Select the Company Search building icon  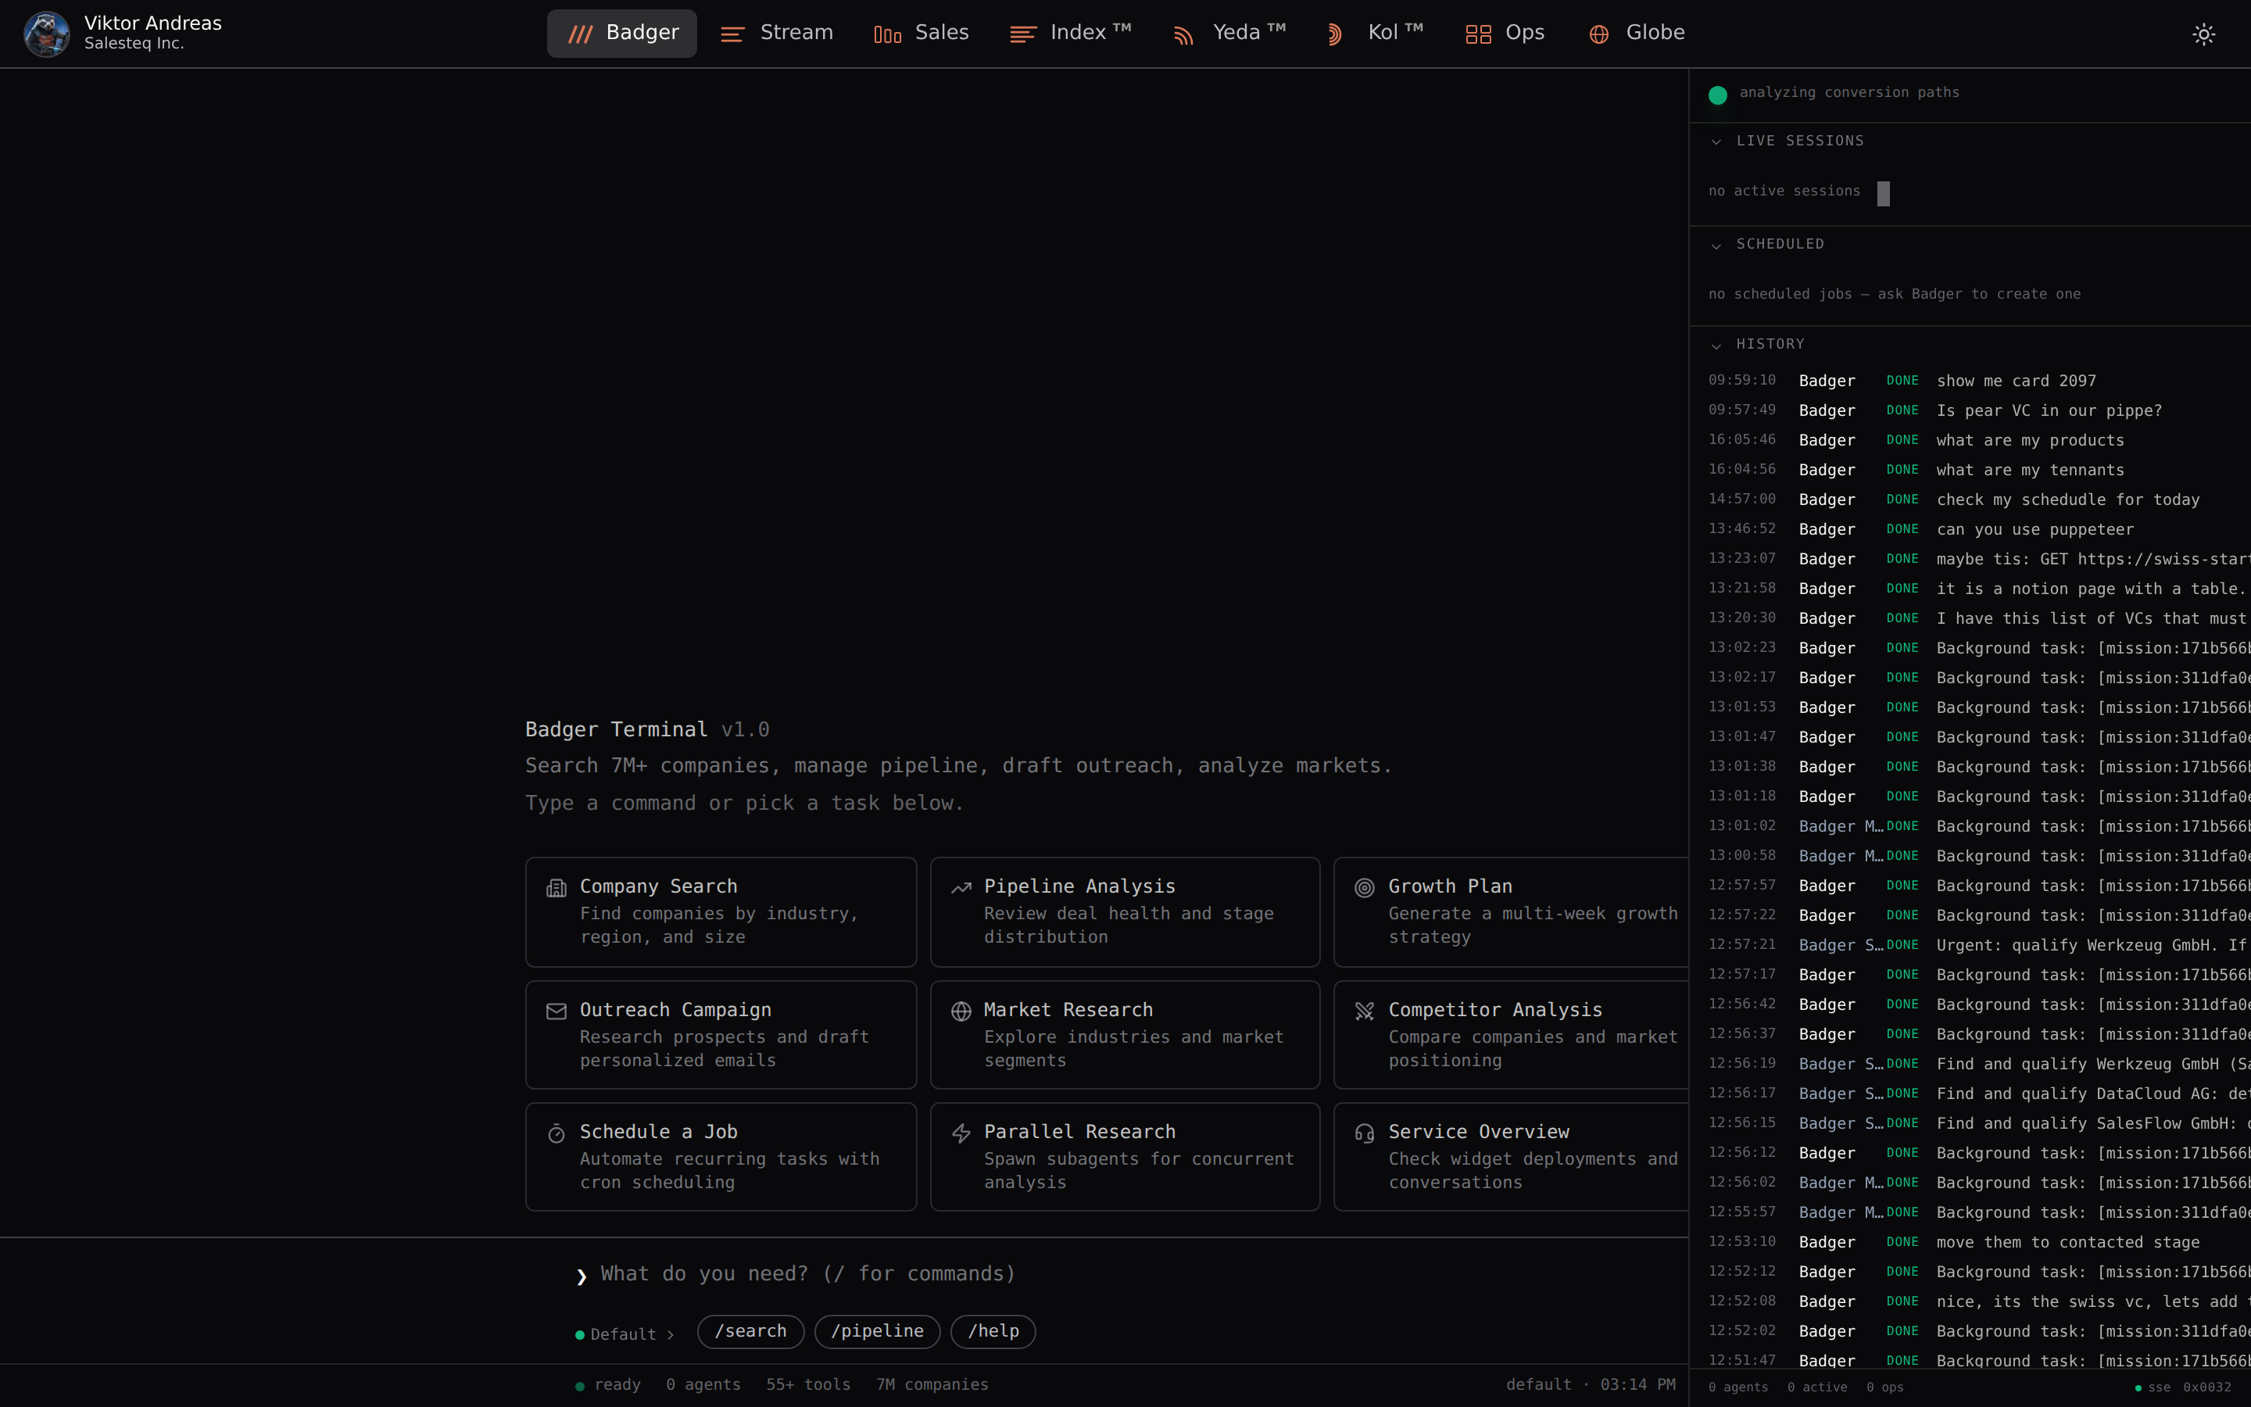tap(556, 888)
